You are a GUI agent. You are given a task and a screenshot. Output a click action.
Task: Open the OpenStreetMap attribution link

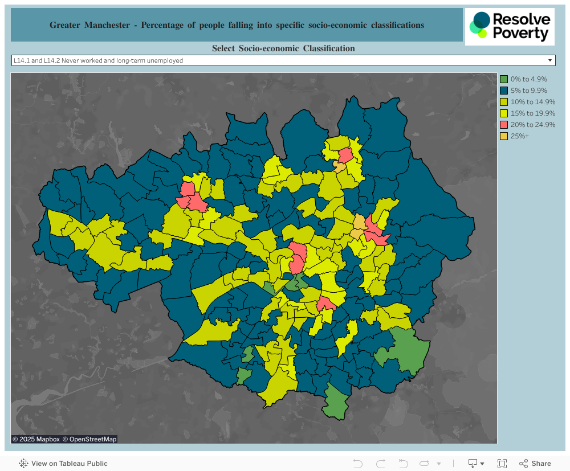coord(89,439)
